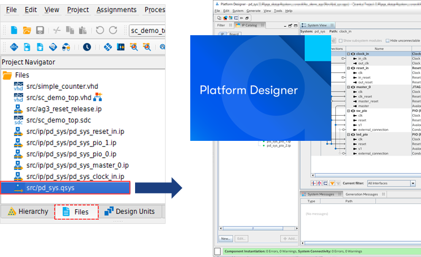Collapse the clock_in component row
This screenshot has height=257, width=421.
point(348,54)
